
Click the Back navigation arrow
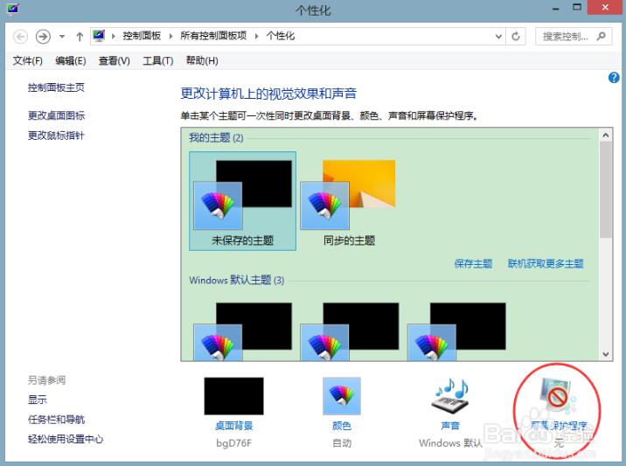(x=20, y=37)
